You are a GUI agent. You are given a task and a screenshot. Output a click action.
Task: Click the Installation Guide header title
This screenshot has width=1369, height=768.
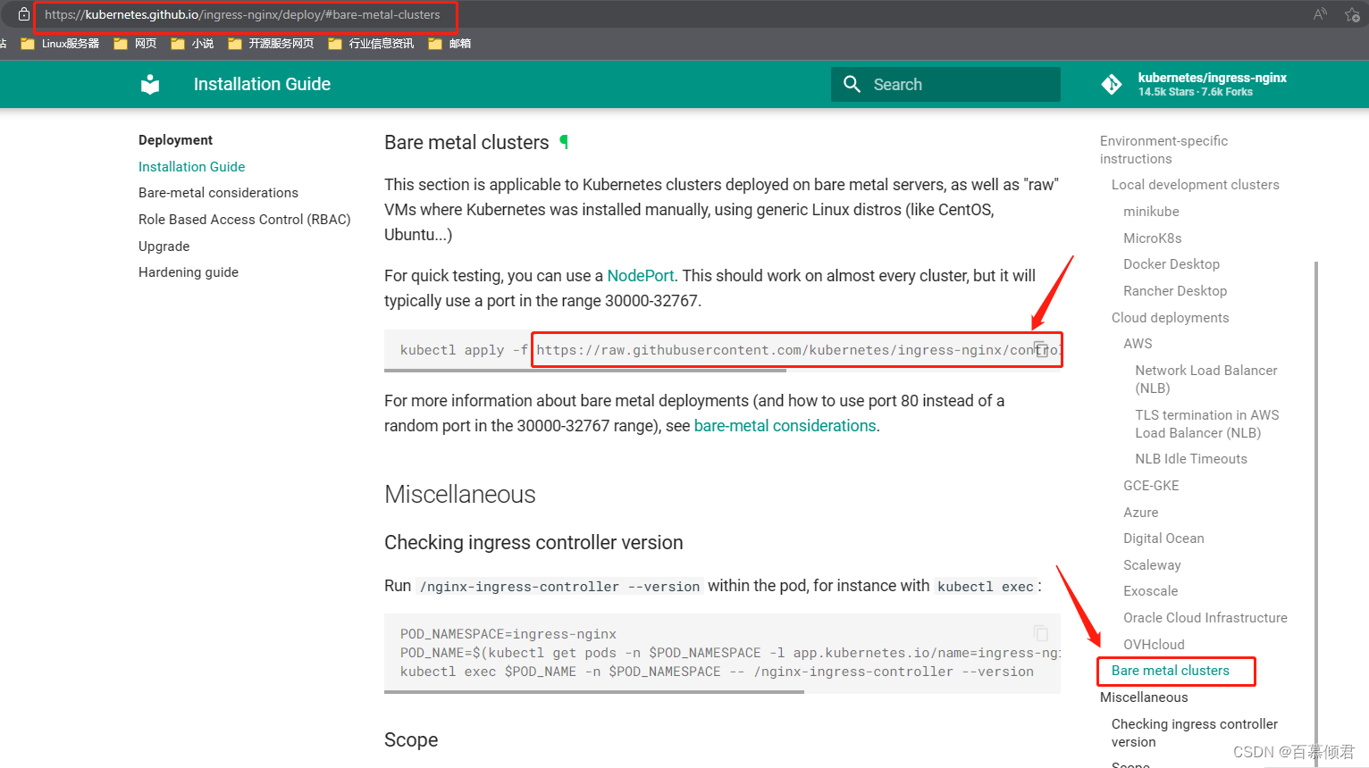262,84
